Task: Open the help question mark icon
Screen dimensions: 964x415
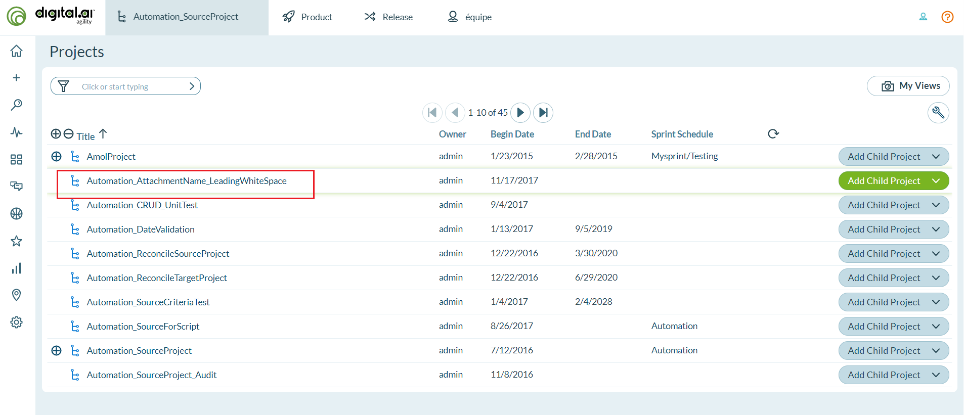Action: pos(947,17)
